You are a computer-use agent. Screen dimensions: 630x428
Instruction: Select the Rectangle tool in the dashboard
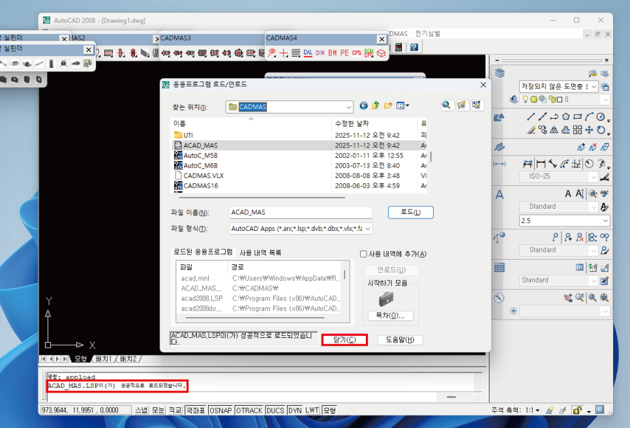point(577,117)
